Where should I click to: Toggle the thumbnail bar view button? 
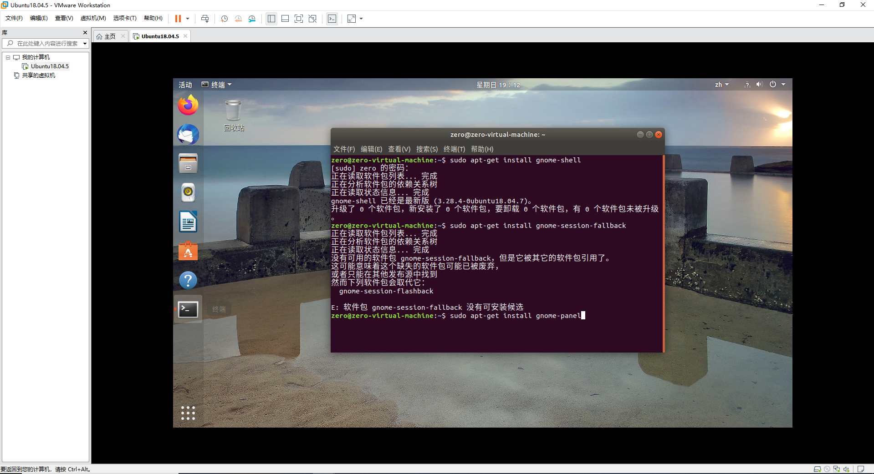[285, 19]
